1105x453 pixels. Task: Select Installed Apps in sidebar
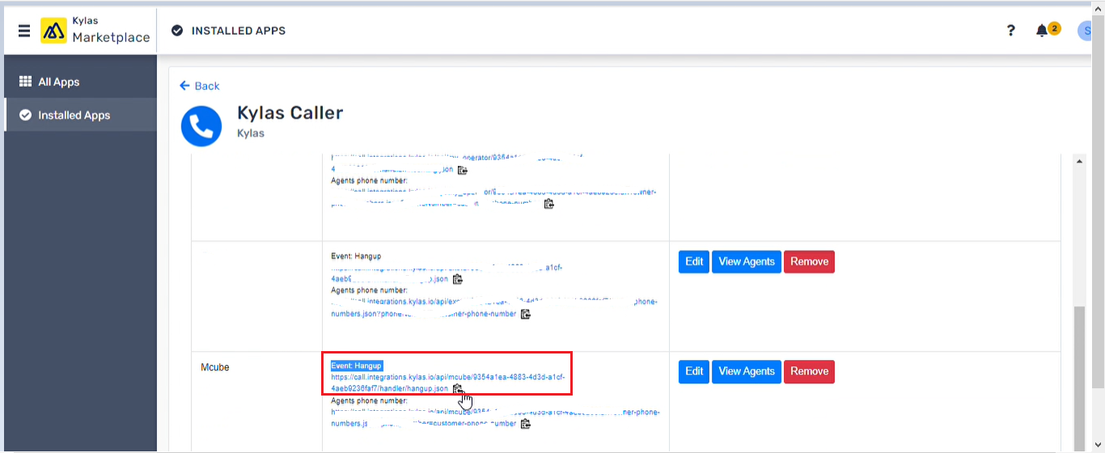[x=80, y=115]
